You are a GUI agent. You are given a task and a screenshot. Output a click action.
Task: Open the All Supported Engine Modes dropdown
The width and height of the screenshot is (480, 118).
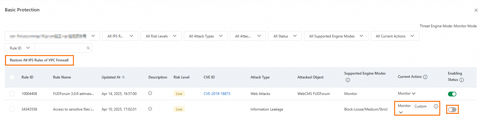click(x=336, y=36)
